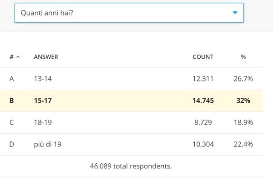The width and height of the screenshot is (273, 182).
Task: Open the "Quanti anni hai?" question dropdown
Action: [x=129, y=13]
